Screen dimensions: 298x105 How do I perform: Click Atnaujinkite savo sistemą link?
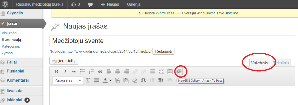217,13
